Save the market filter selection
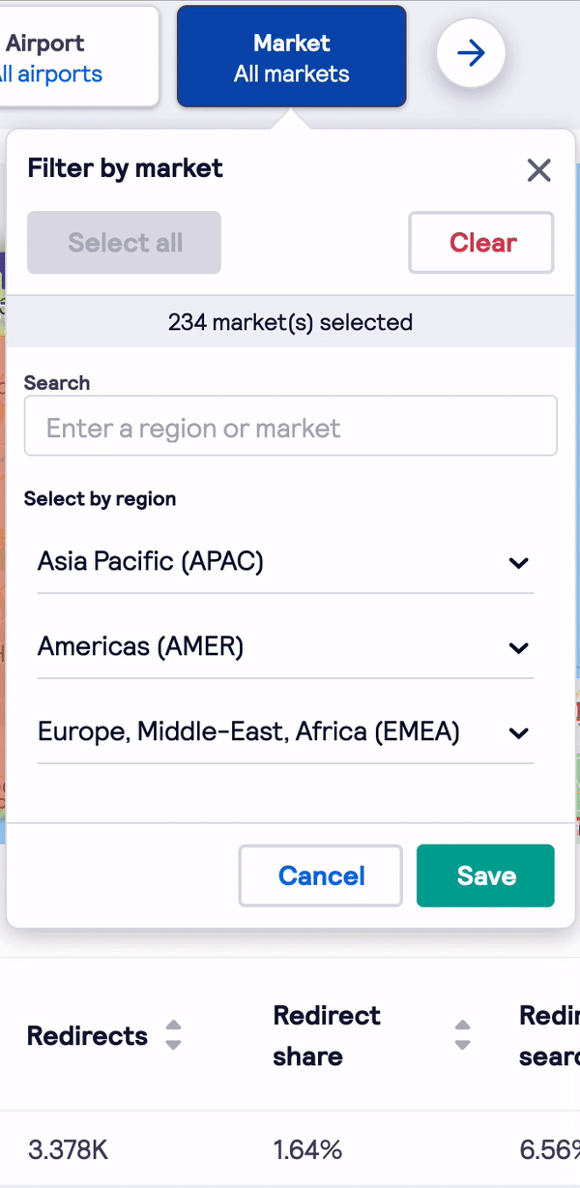This screenshot has width=580, height=1188. (485, 876)
